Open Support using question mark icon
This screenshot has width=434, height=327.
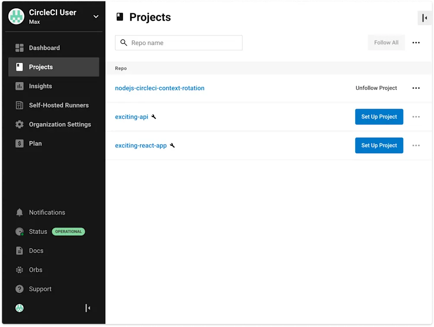19,289
